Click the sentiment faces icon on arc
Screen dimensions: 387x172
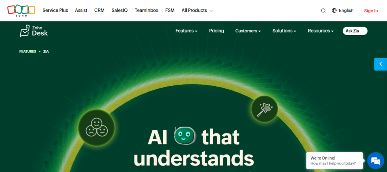(x=96, y=127)
